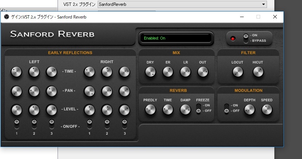This screenshot has width=302, height=159.
Task: Click the ER mix knob
Action: pyautogui.click(x=168, y=72)
